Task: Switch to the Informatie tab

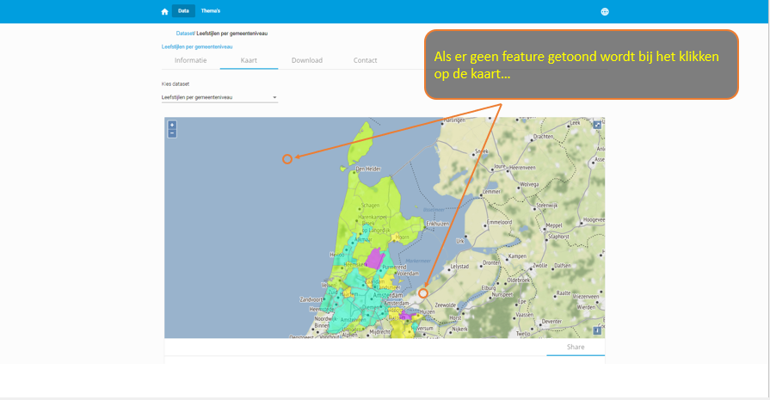Action: 190,60
